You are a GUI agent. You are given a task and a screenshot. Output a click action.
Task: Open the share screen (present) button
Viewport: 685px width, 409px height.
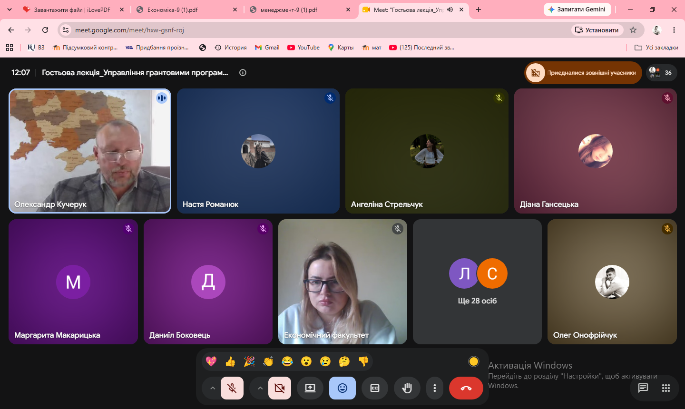click(x=310, y=388)
